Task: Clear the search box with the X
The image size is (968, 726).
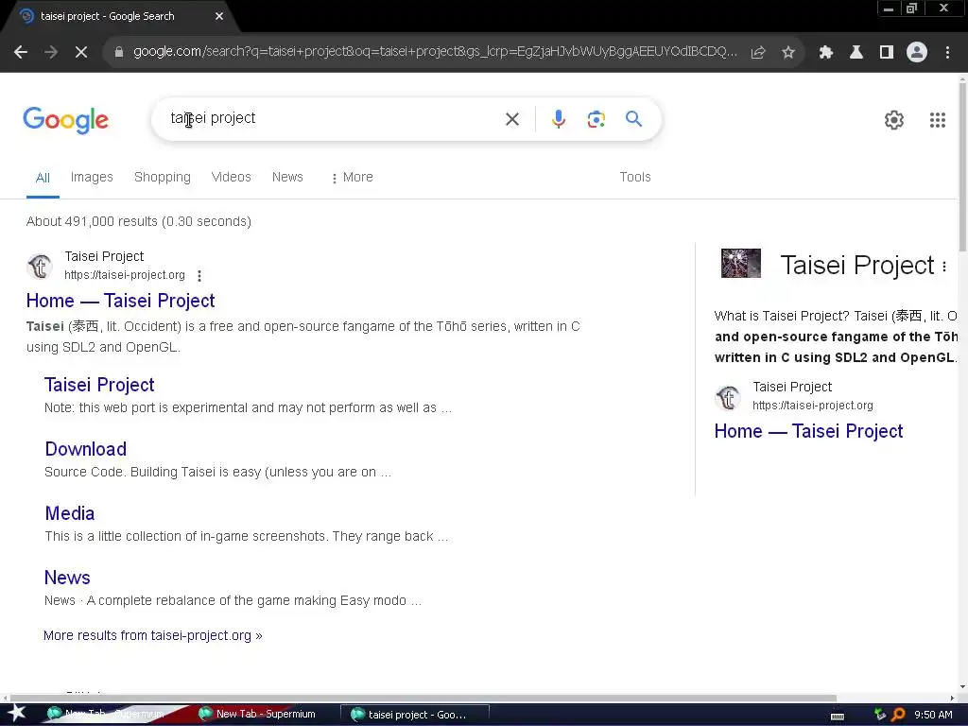Action: (512, 119)
